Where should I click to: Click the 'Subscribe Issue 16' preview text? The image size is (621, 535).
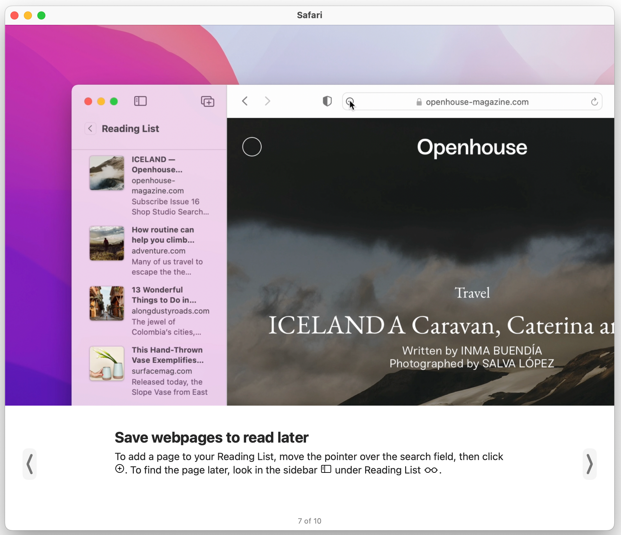(x=165, y=202)
